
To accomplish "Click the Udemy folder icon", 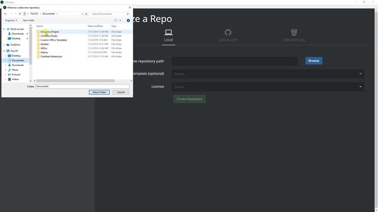I will [38, 52].
